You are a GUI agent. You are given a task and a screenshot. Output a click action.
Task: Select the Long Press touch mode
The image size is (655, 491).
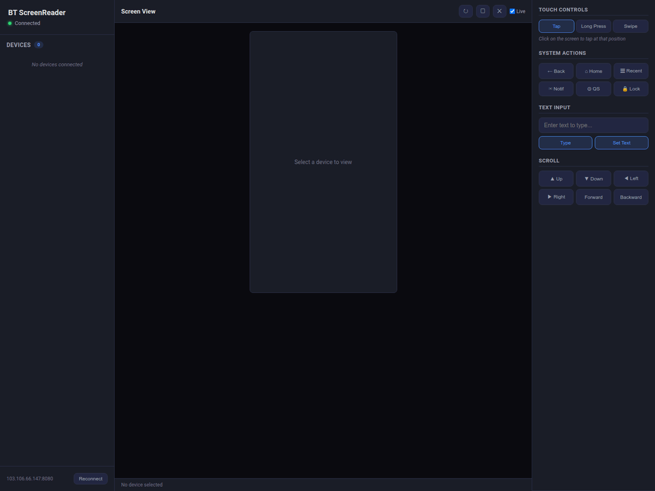593,26
